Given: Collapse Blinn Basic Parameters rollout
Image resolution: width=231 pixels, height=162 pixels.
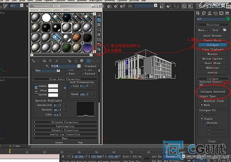Looking at the screenshot, I should [x=65, y=79].
